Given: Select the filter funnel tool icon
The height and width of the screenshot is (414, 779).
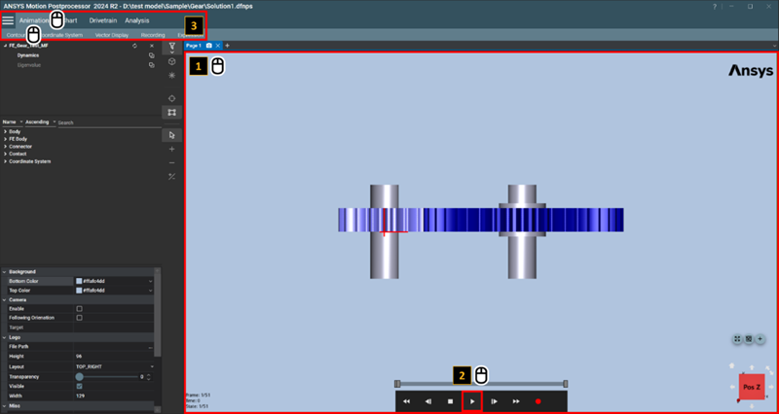Looking at the screenshot, I should (x=172, y=46).
